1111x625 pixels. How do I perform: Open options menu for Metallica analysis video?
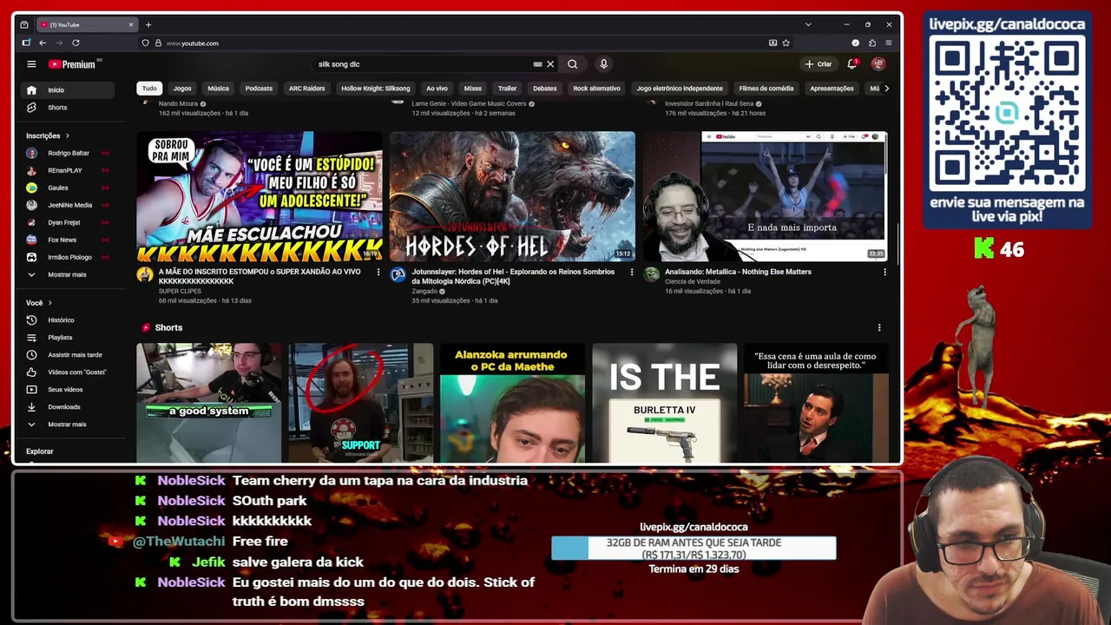884,273
